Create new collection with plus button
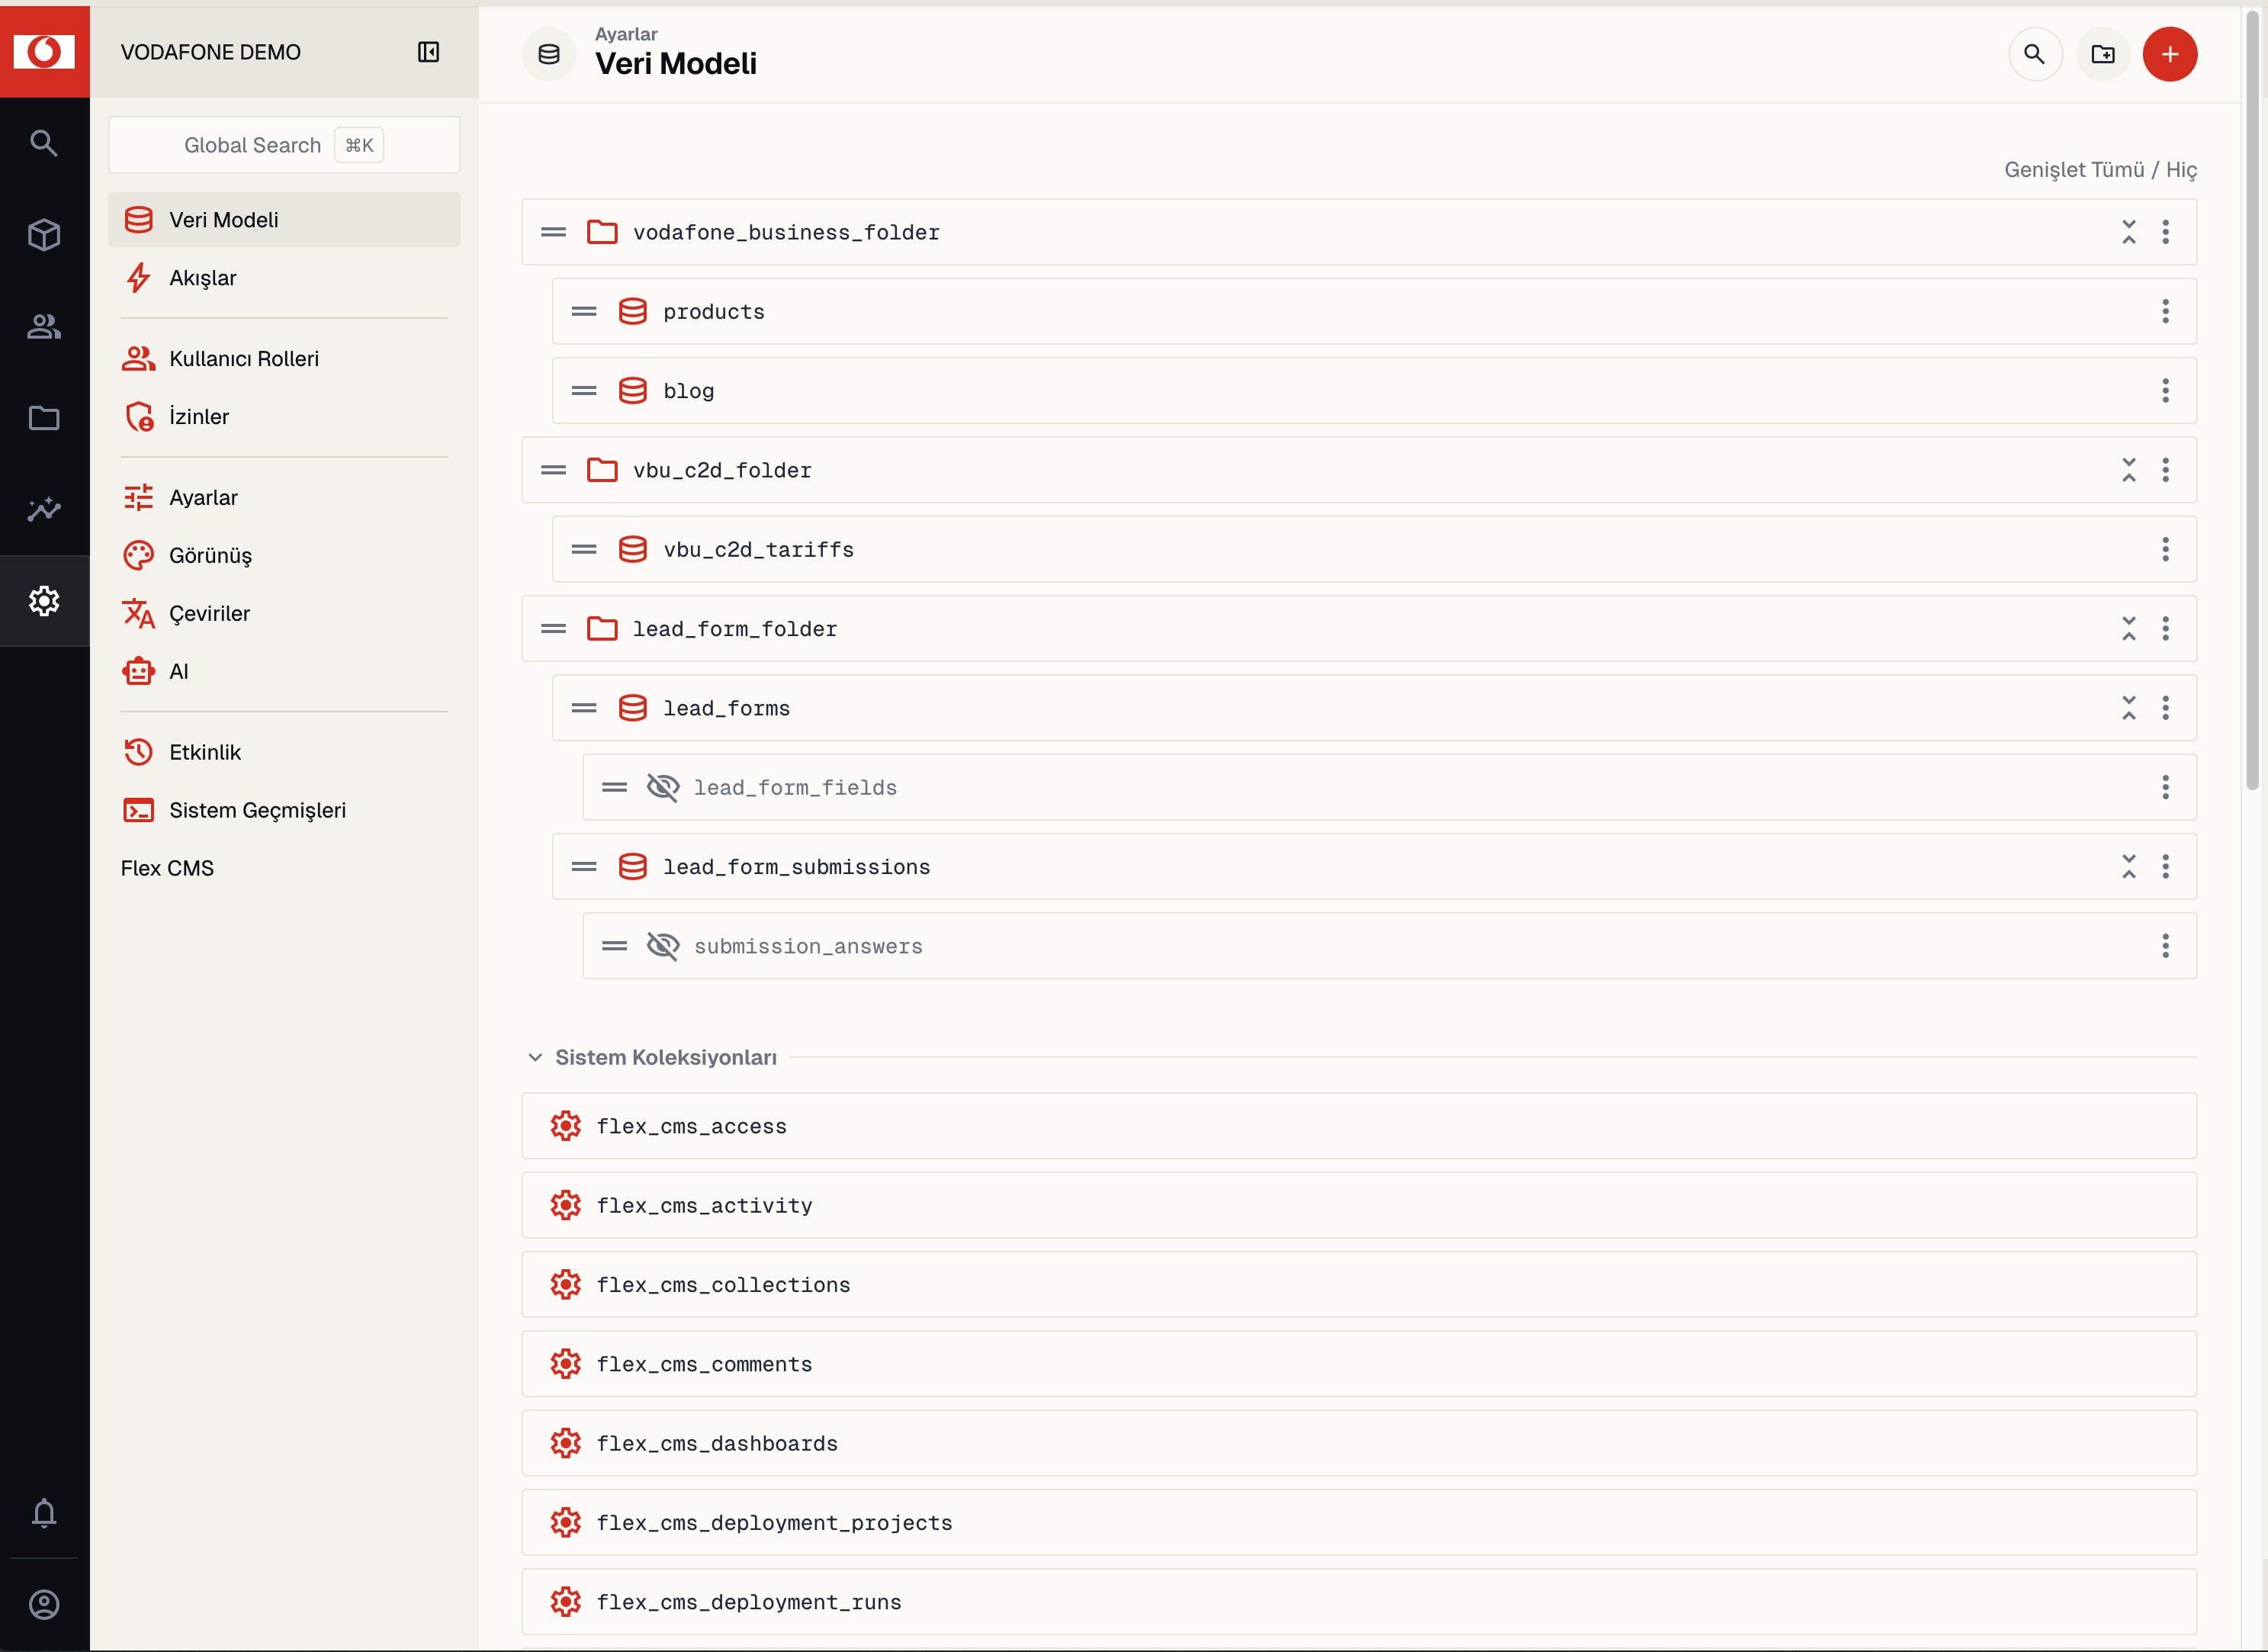Image resolution: width=2268 pixels, height=1652 pixels. pyautogui.click(x=2170, y=54)
